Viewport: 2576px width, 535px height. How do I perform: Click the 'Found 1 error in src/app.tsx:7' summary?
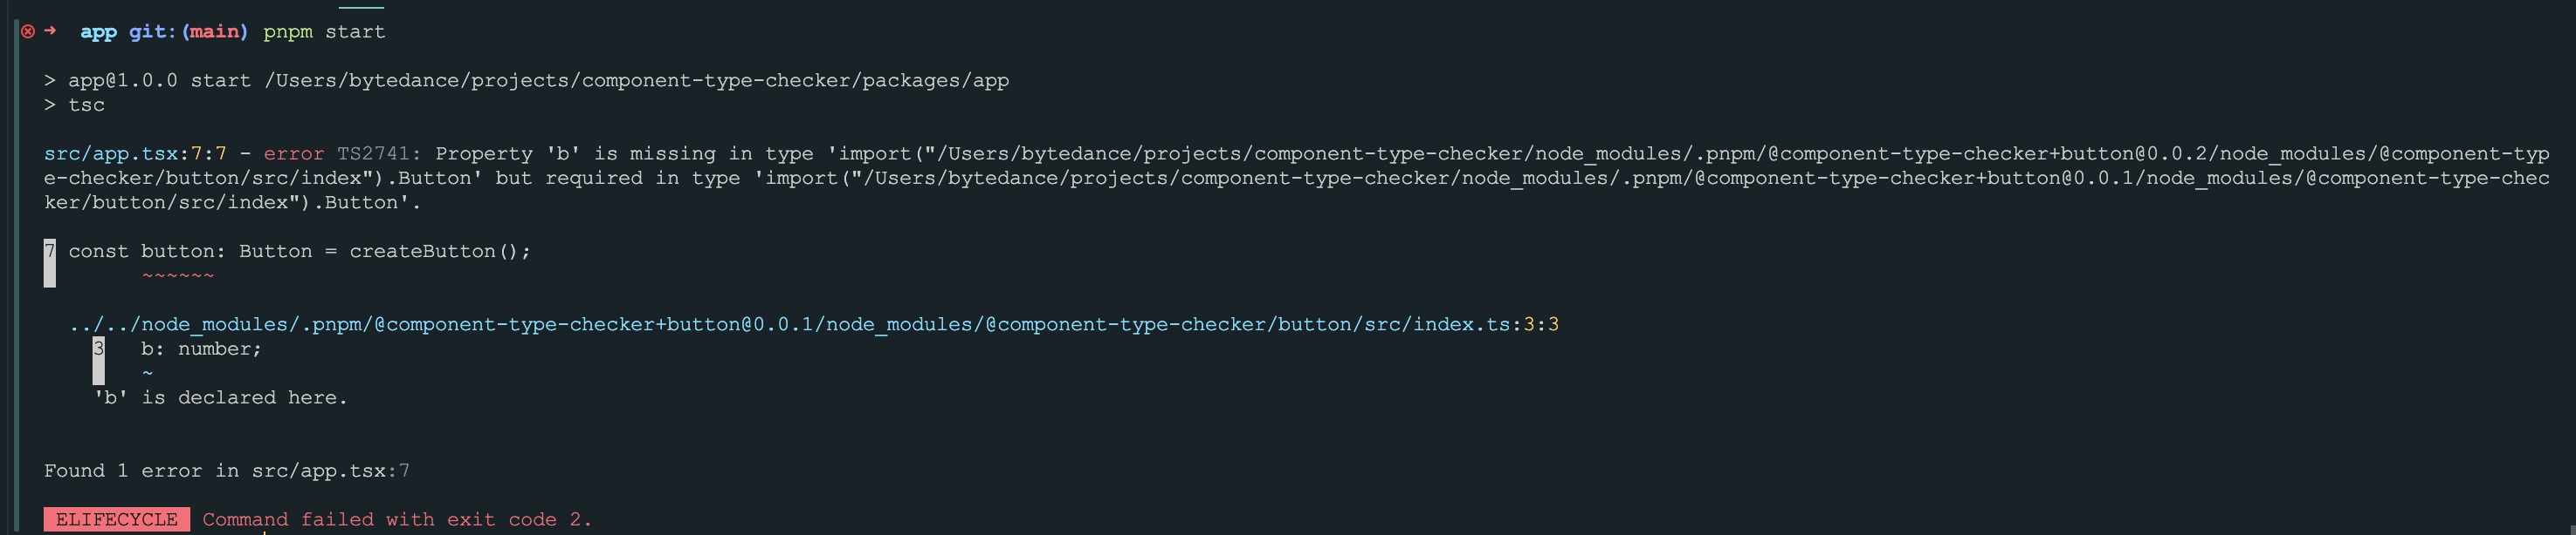tap(227, 471)
